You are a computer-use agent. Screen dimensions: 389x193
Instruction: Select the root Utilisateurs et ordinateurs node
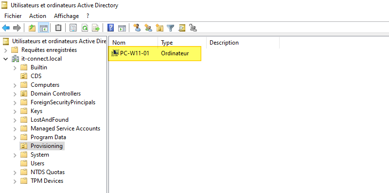coord(59,41)
